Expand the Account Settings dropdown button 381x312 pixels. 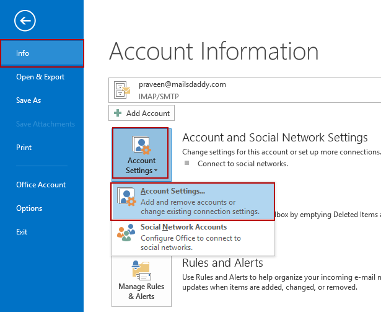coord(141,154)
